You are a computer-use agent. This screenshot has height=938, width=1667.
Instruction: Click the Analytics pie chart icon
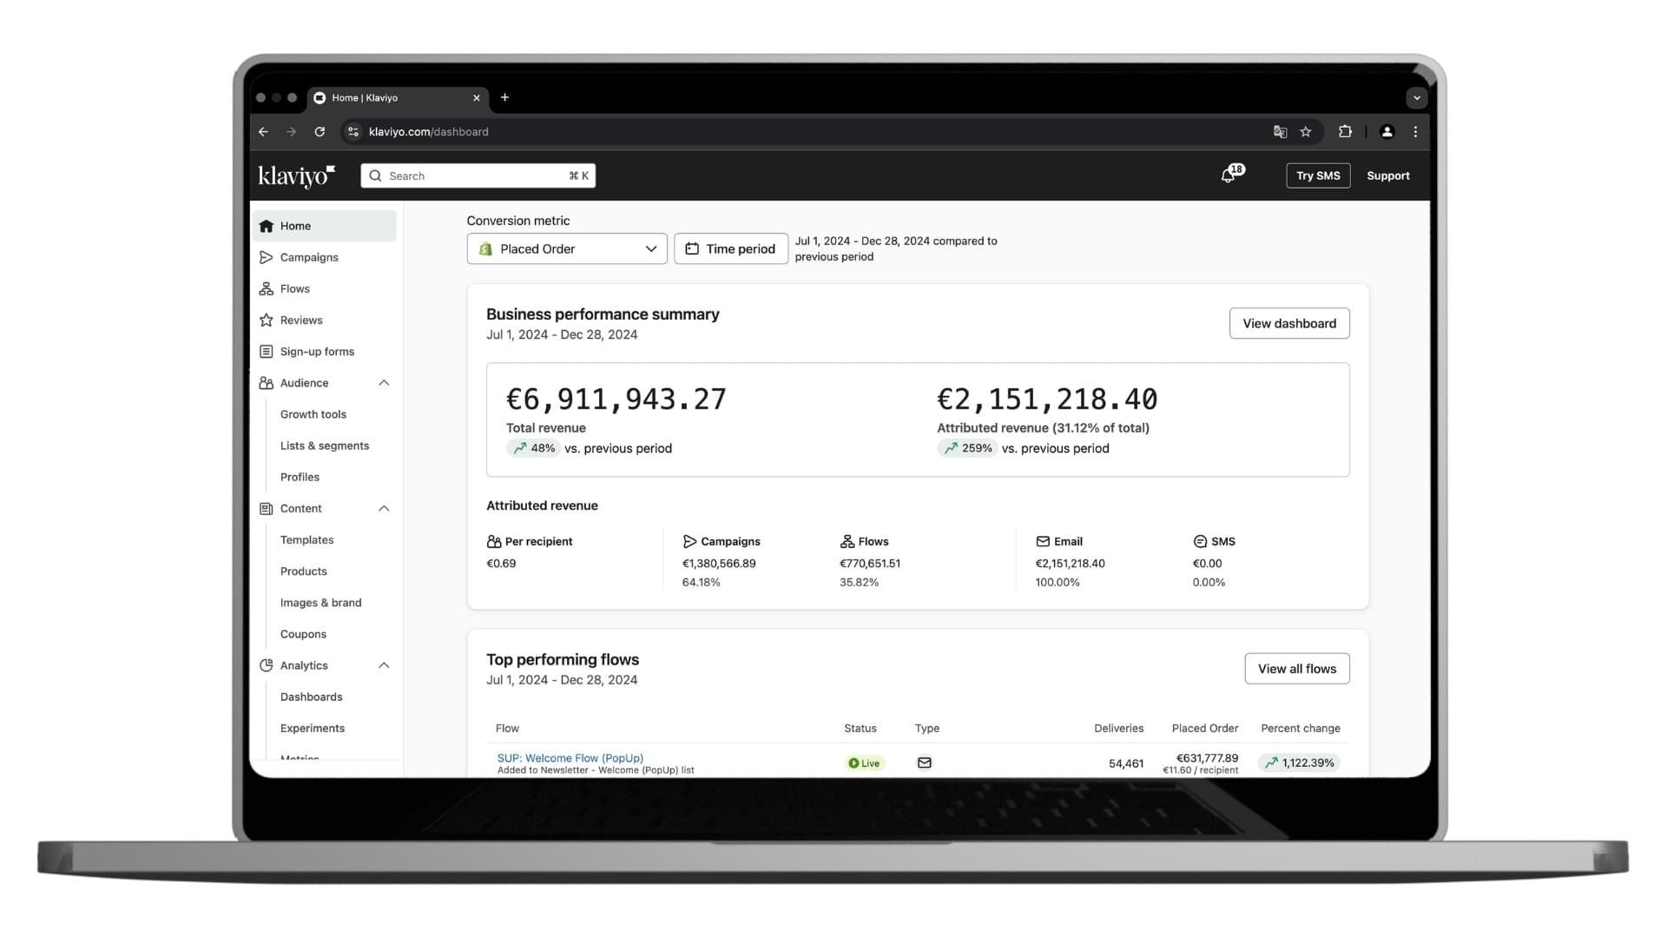(267, 665)
